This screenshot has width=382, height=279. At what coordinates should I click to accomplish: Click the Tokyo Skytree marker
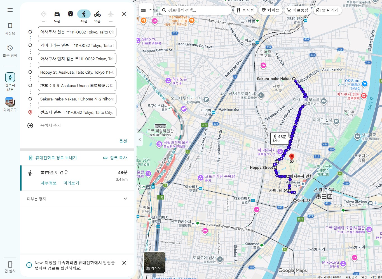point(370,203)
